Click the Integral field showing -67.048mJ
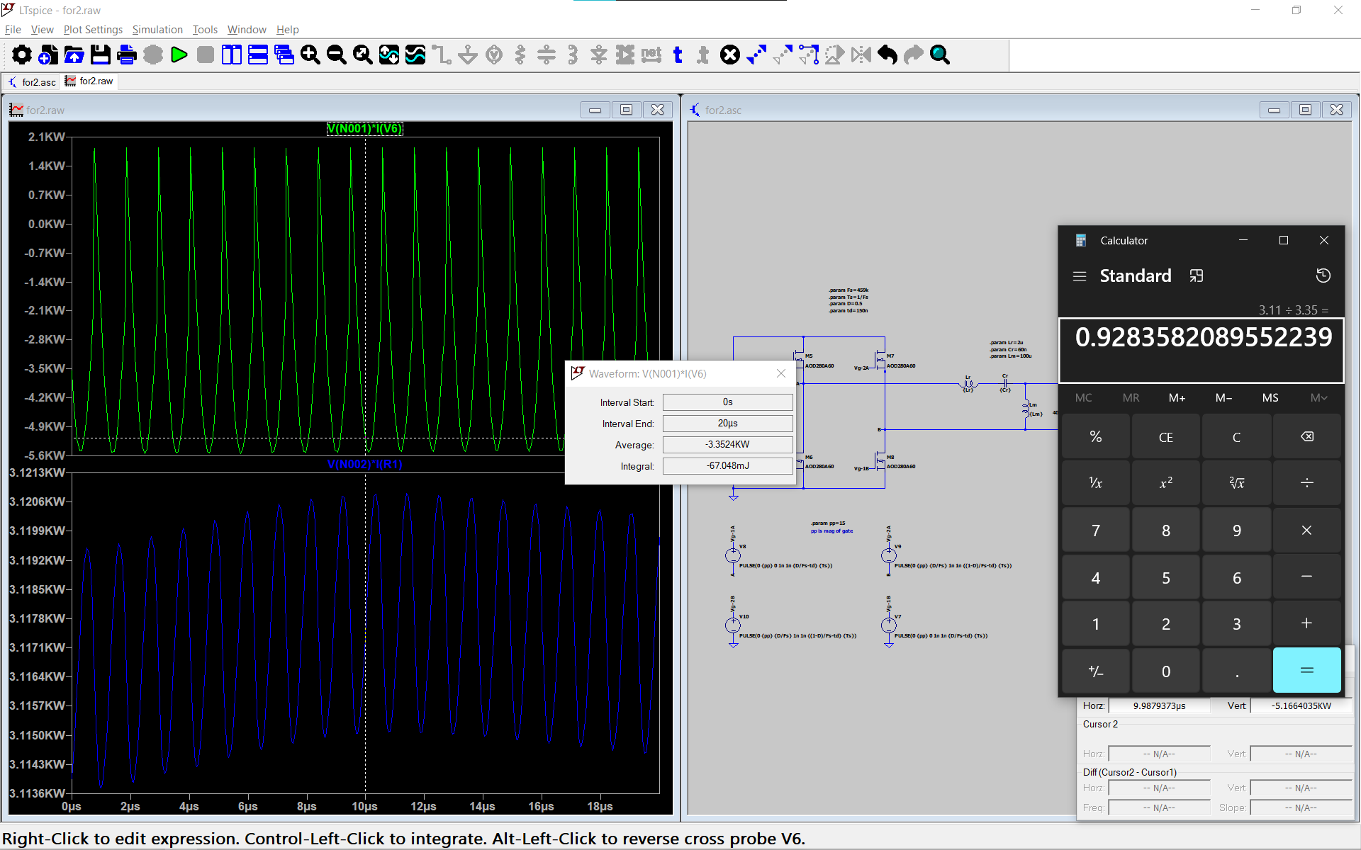This screenshot has width=1361, height=850. tap(727, 466)
